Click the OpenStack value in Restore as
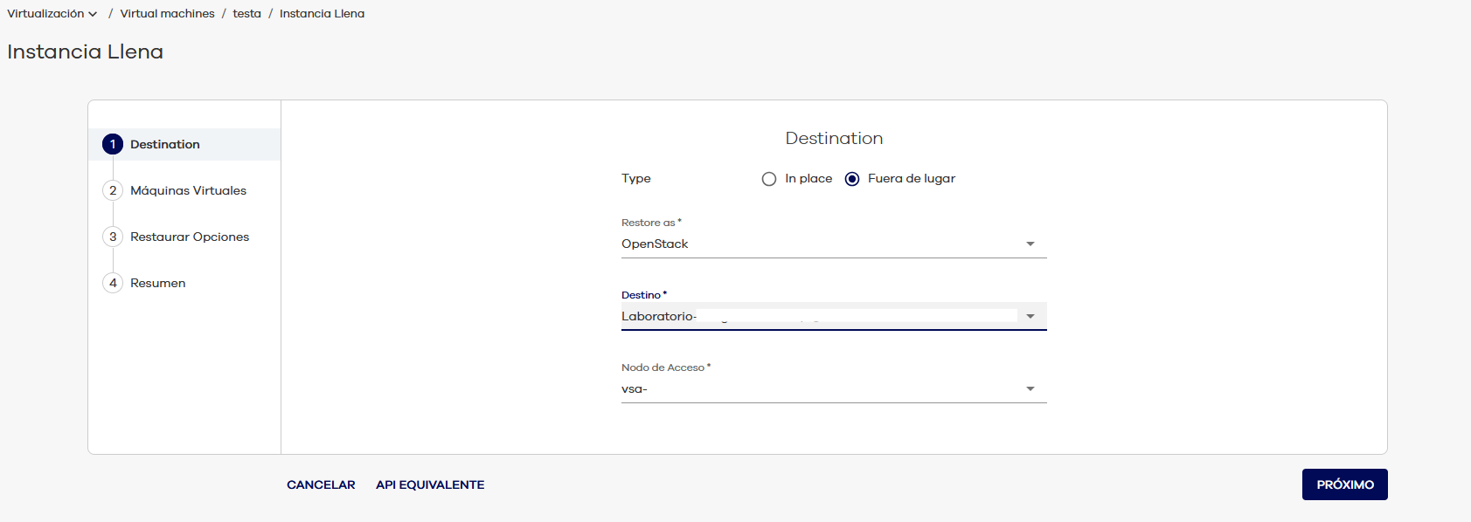The image size is (1471, 522). click(x=655, y=244)
